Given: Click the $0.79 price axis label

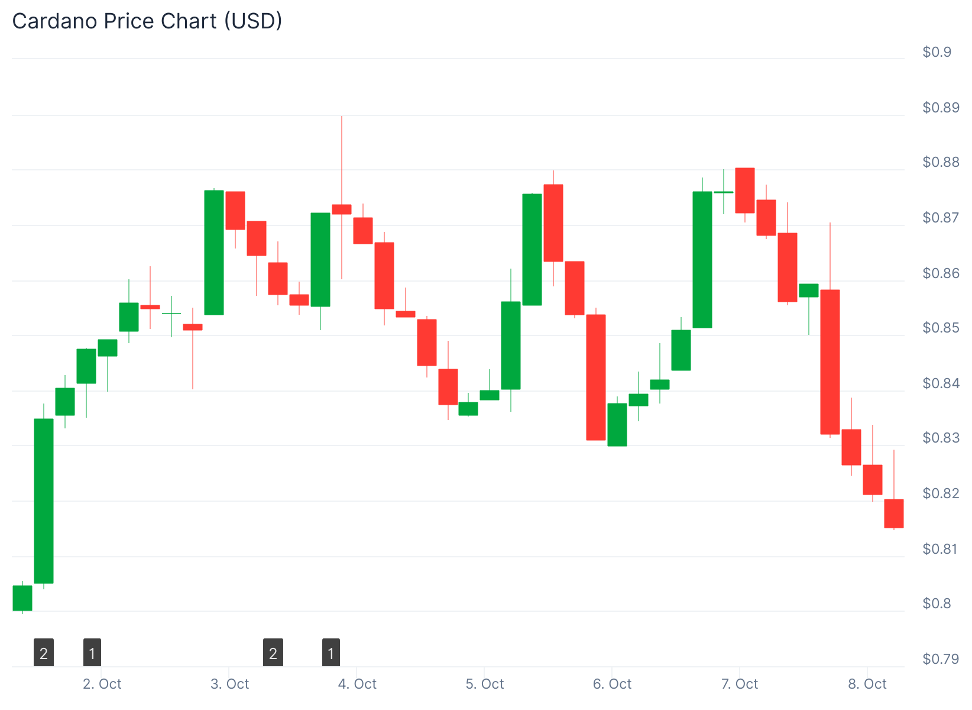Looking at the screenshot, I should [941, 659].
